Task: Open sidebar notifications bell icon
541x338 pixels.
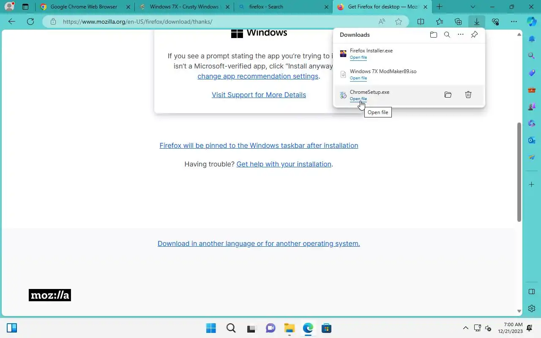Action: pos(532,39)
